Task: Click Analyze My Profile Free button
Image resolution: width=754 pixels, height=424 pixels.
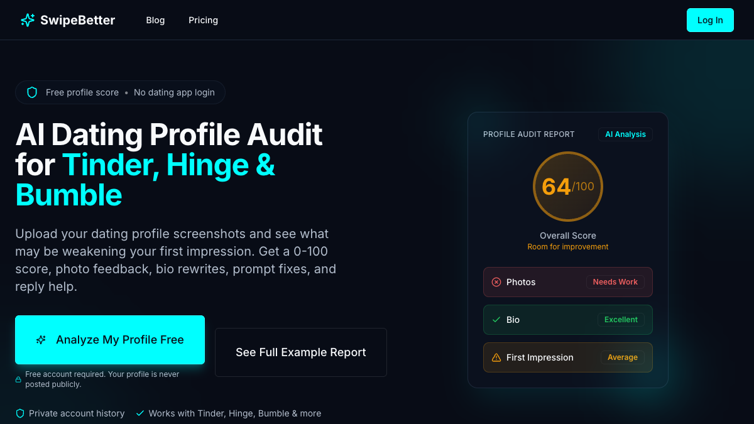Action: tap(110, 340)
